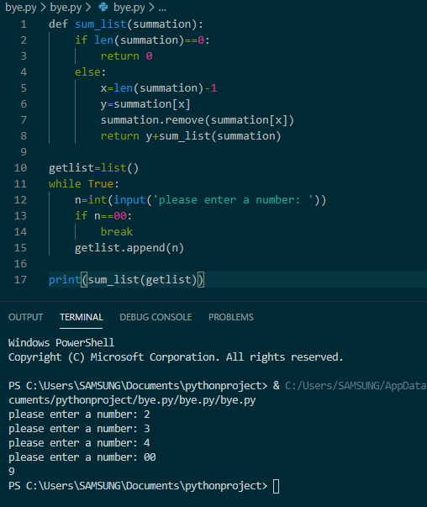
Task: Click the result 9 in terminal output
Action: [12, 472]
